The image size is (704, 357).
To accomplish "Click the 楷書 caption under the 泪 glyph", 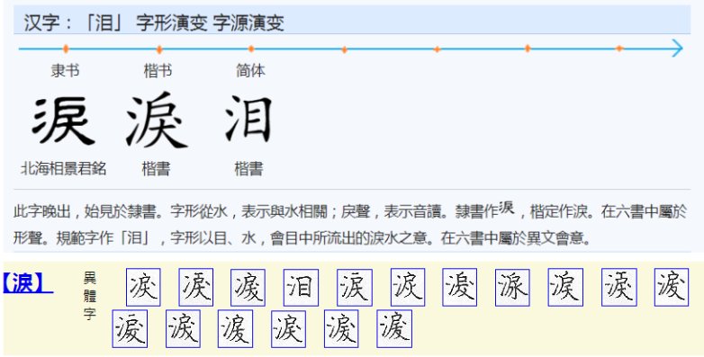I will tap(248, 169).
